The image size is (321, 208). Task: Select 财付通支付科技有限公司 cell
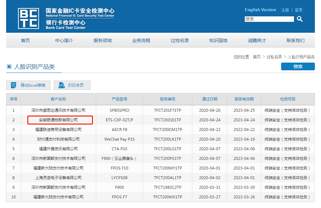click(x=58, y=139)
